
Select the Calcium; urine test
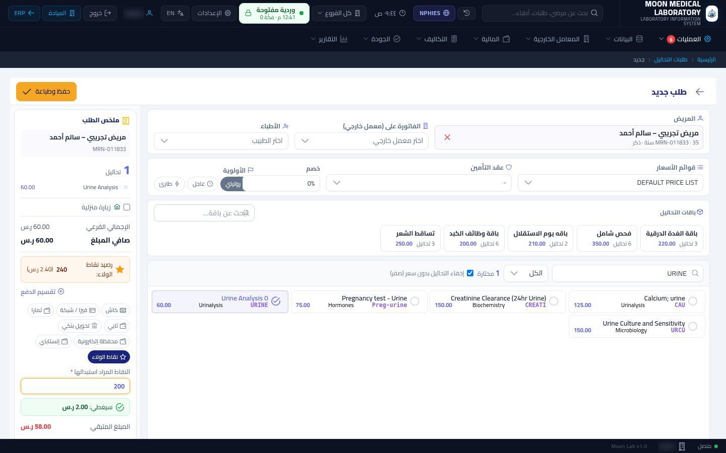click(636, 301)
